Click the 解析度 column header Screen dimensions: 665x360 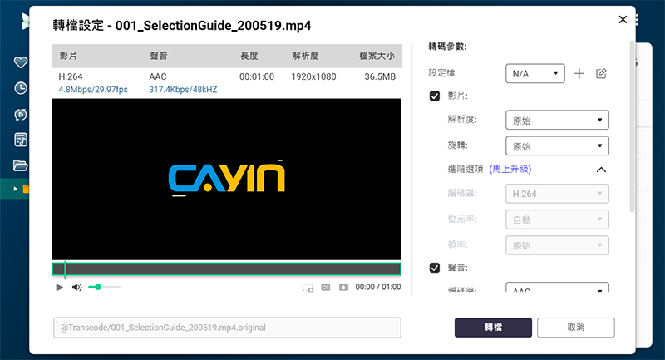coord(305,56)
